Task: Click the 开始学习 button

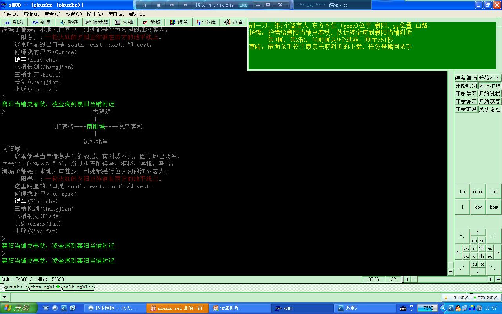Action: (466, 94)
